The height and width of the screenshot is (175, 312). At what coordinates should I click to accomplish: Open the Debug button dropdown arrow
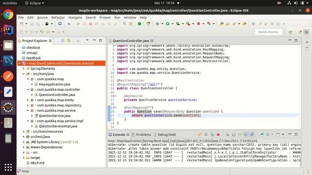(162, 24)
